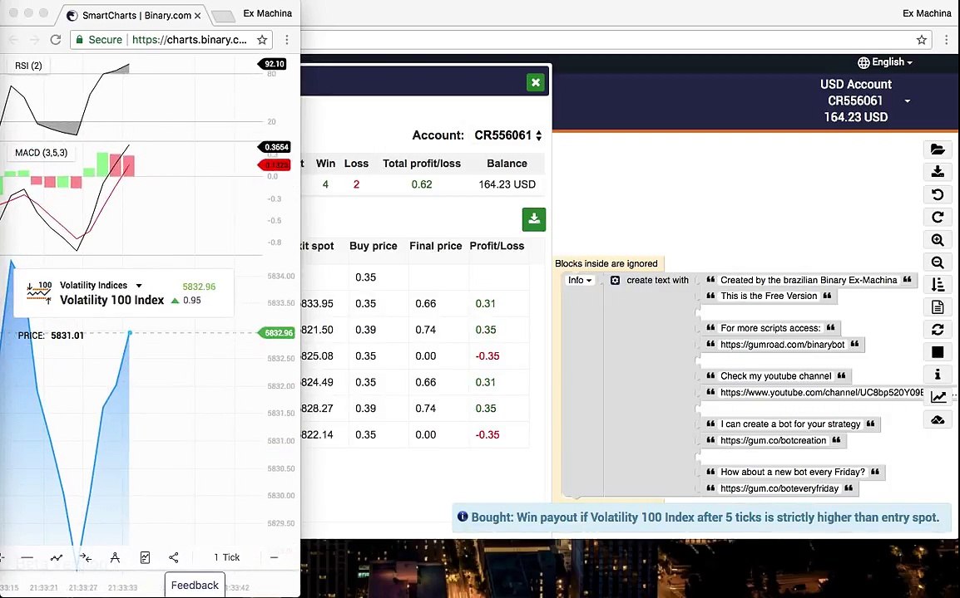Change the 1 Tick interval selector

[226, 557]
